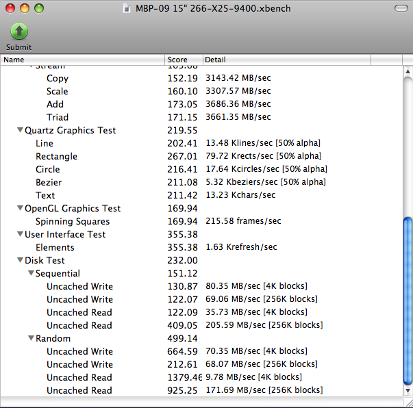Select the OpenGL Graphics Test row label

pos(73,208)
